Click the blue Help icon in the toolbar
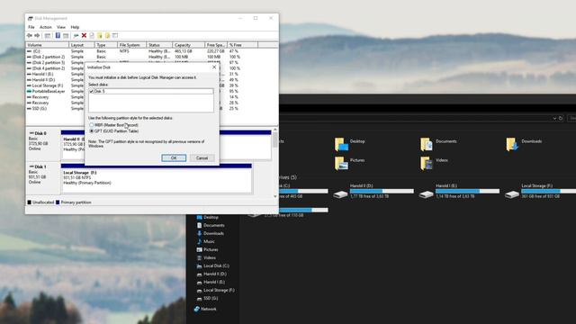 (58, 36)
